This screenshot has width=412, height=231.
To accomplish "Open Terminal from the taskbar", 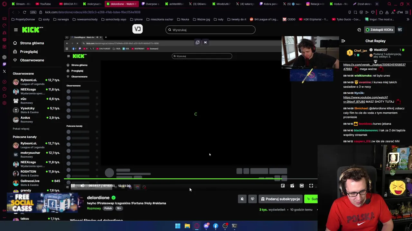I will click(x=235, y=226).
